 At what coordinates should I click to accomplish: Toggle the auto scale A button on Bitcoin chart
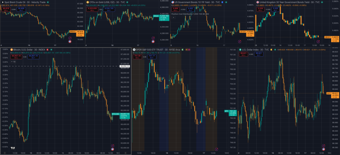[126, 153]
